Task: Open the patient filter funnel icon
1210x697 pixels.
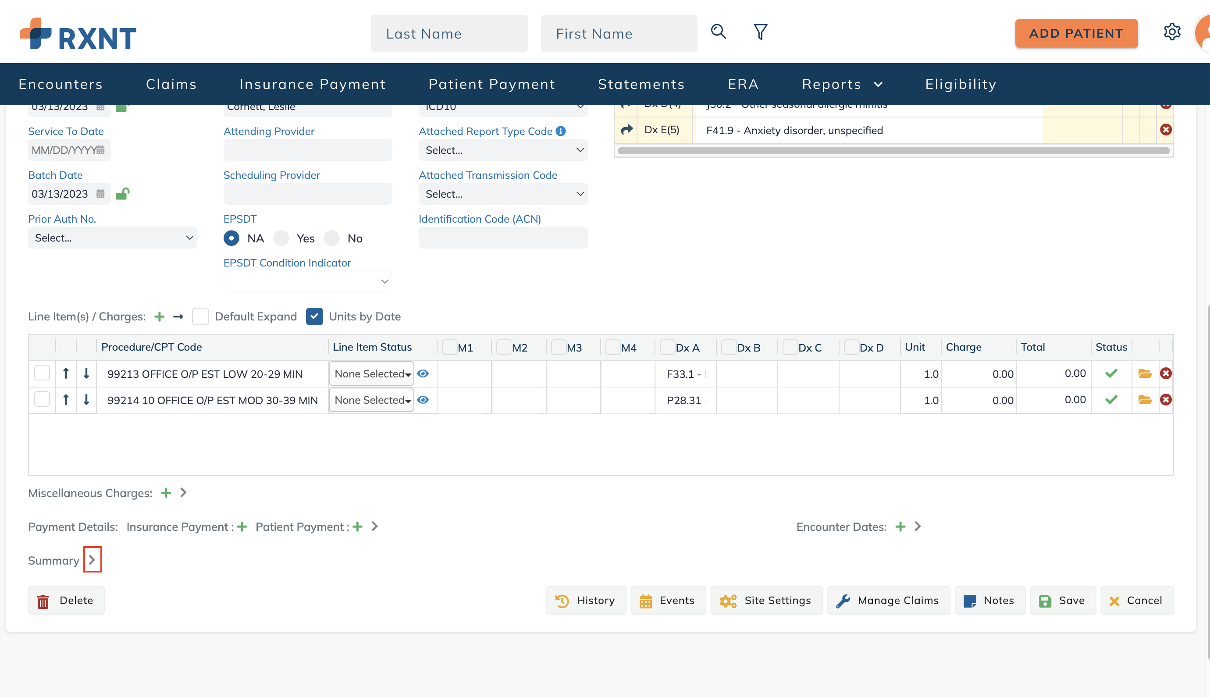Action: 761,32
